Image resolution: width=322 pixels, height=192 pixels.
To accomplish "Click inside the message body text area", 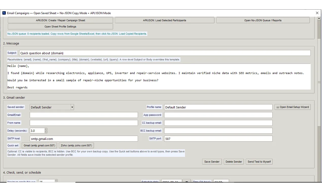I will [x=159, y=77].
